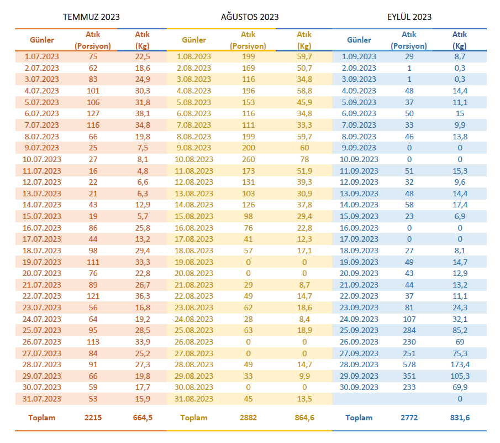Viewport: 500px width, 443px height.
Task: Click Atık (Porsiyon) header in August table
Action: pyautogui.click(x=248, y=40)
